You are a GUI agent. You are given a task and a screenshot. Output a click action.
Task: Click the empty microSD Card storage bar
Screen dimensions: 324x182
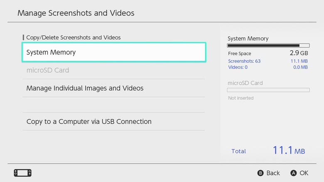(268, 90)
